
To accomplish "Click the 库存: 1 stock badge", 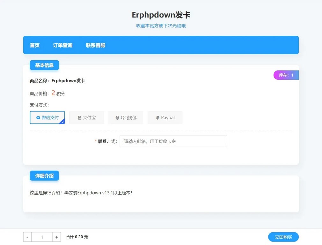I will point(286,75).
